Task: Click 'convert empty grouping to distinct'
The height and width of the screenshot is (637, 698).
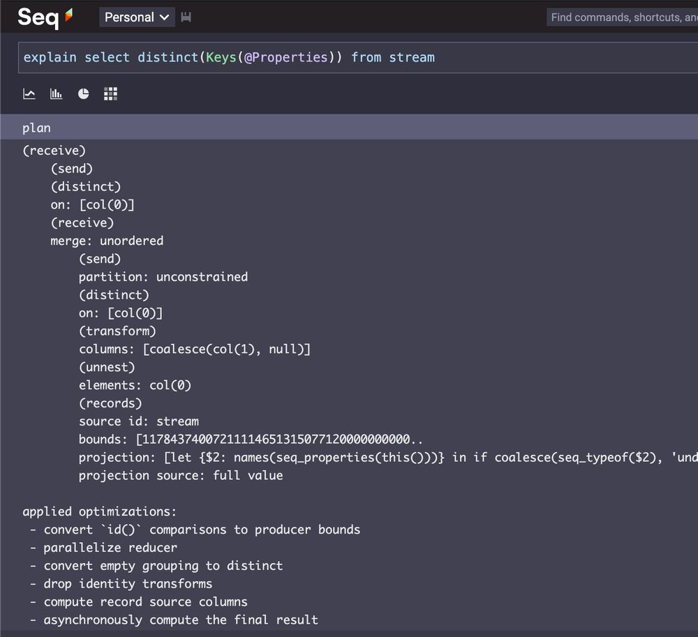Action: click(x=163, y=566)
